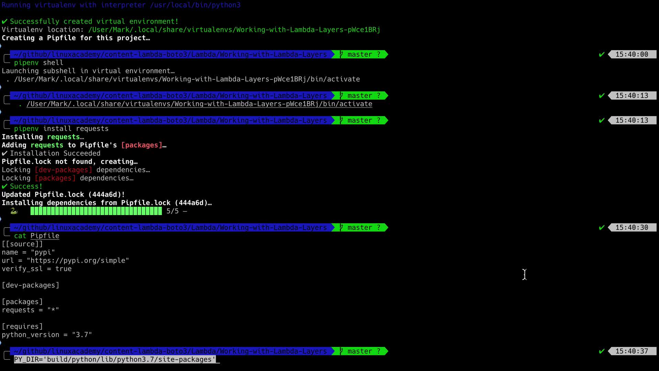Screen dimensions: 659x371
Task: Click the green Virtualenv location path
Action: pos(234,30)
